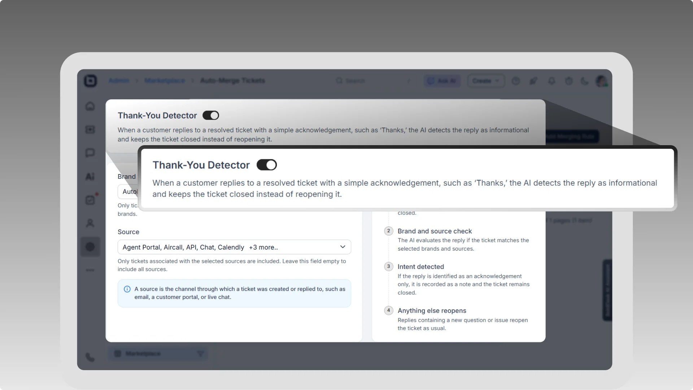Open the contacts person sidebar icon
The image size is (693, 390).
coord(90,223)
